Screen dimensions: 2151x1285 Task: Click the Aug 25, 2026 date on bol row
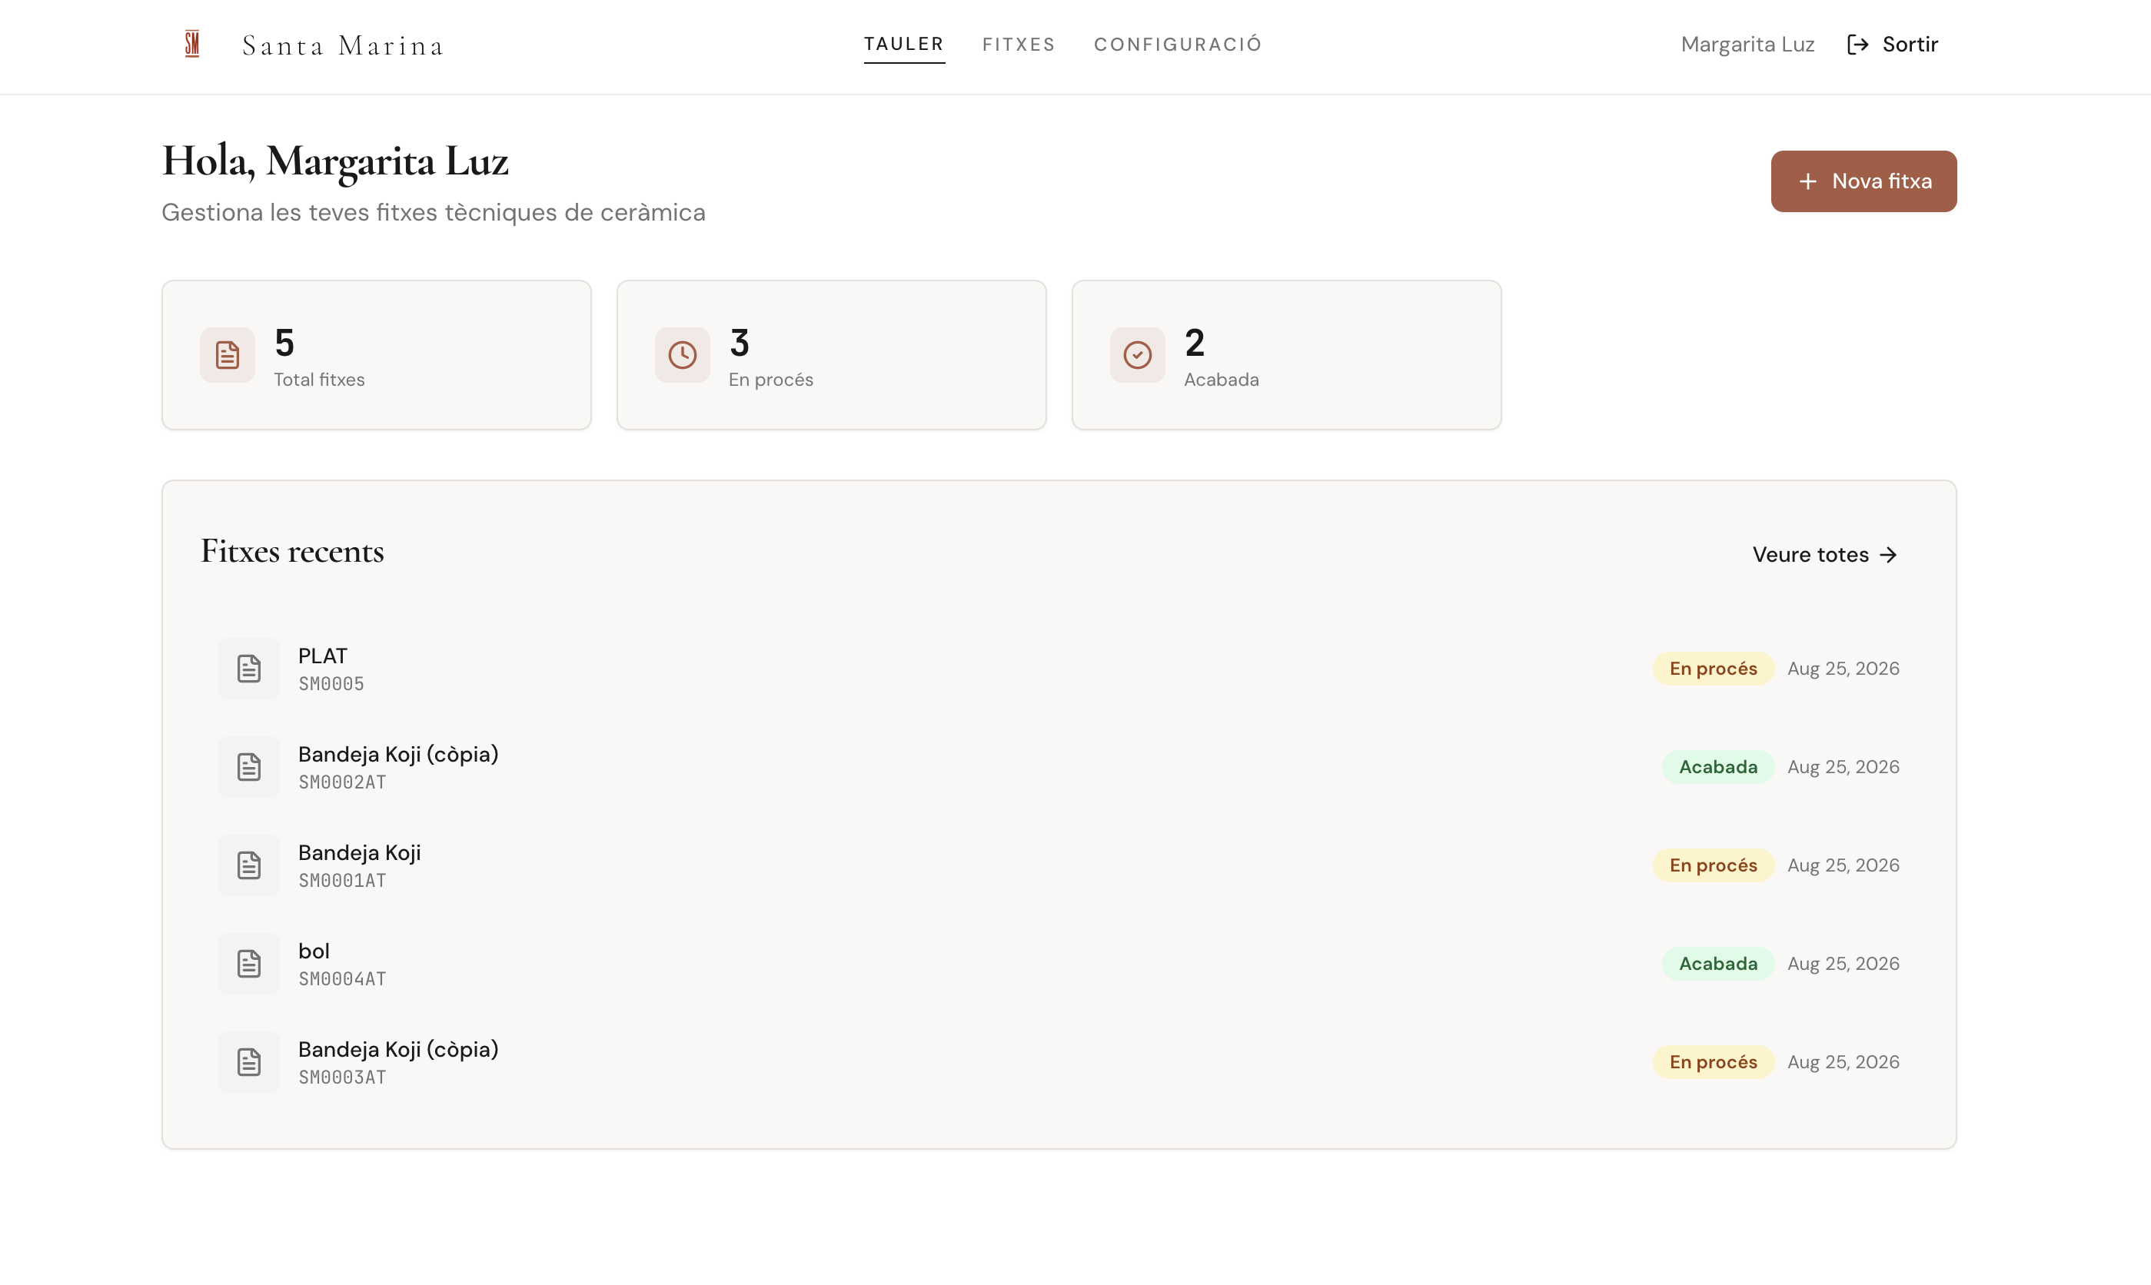(x=1843, y=963)
